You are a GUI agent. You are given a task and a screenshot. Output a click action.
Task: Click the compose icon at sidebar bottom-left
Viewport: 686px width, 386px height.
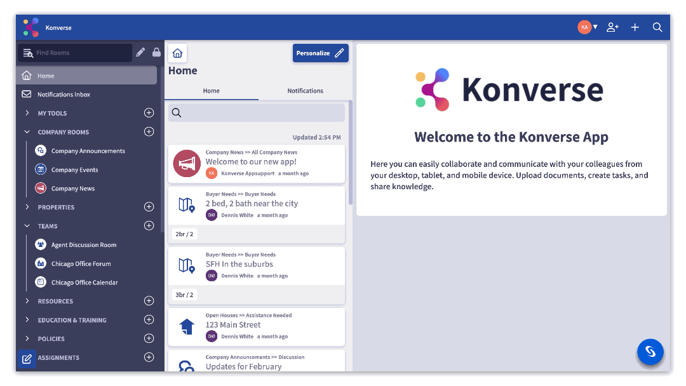(x=27, y=359)
